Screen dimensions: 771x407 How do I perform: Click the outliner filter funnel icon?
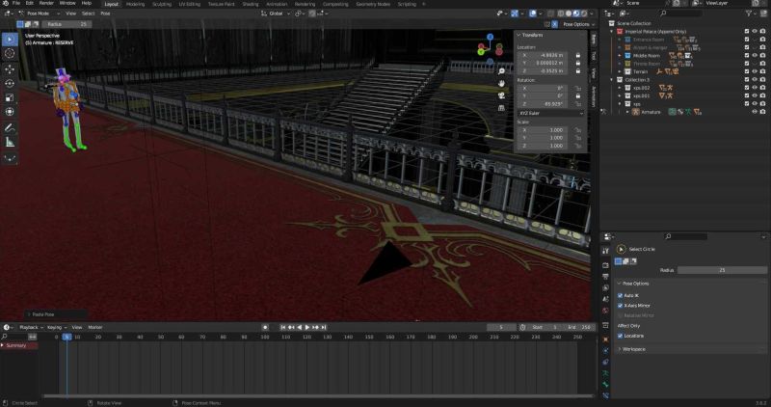(x=750, y=14)
